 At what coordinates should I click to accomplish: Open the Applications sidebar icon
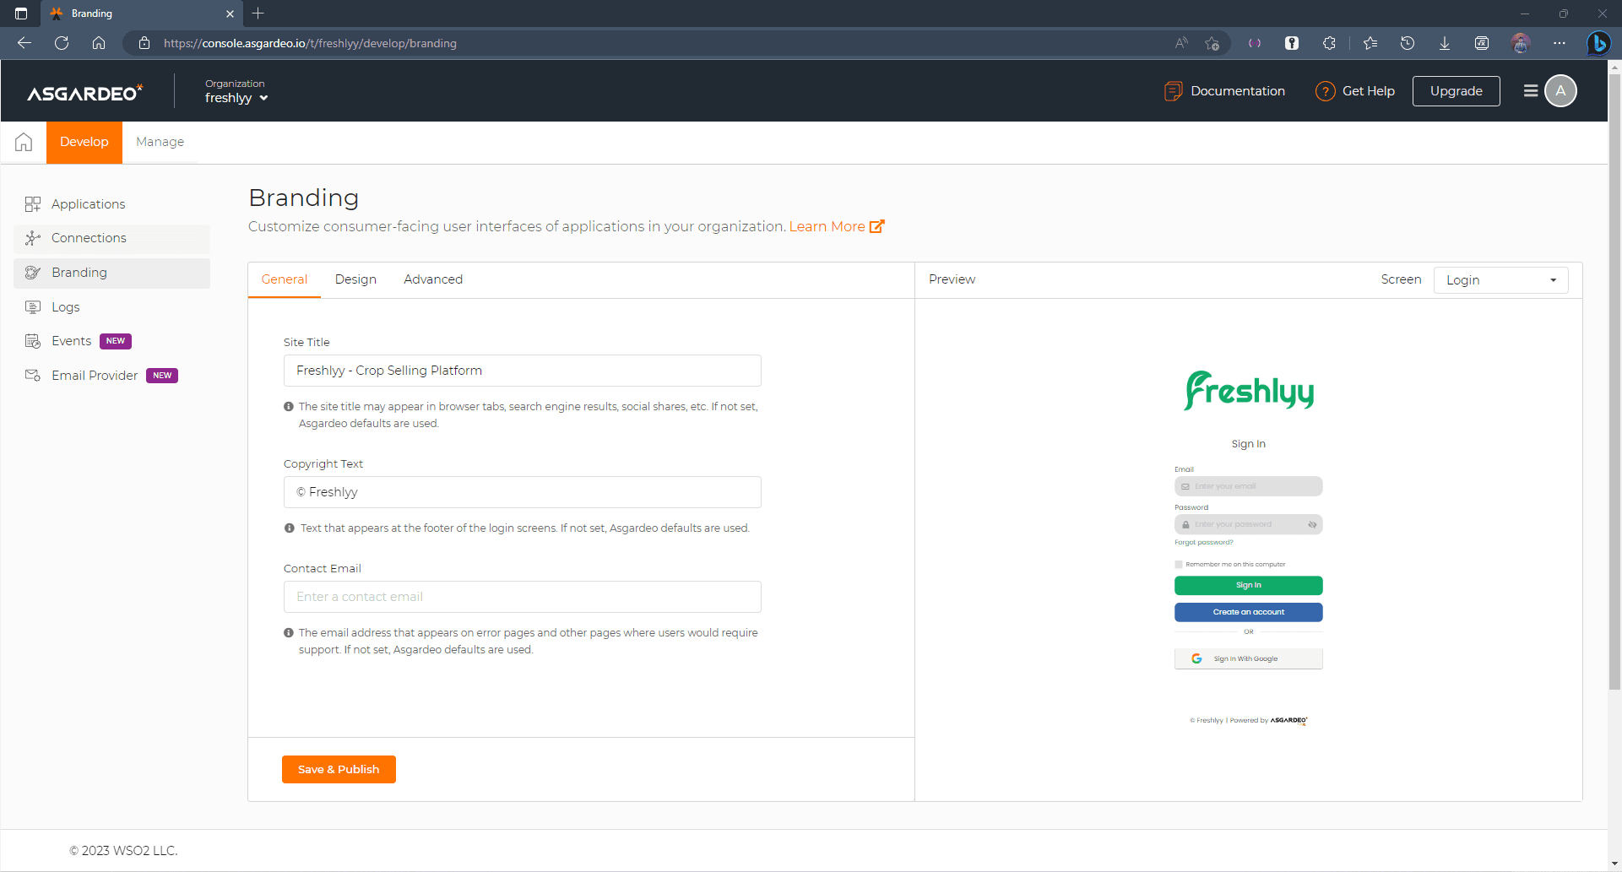point(33,204)
